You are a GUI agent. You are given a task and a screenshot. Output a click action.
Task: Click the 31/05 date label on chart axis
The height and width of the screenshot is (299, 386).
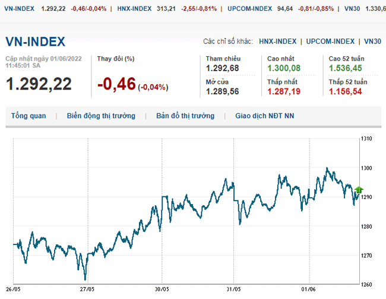click(x=234, y=290)
